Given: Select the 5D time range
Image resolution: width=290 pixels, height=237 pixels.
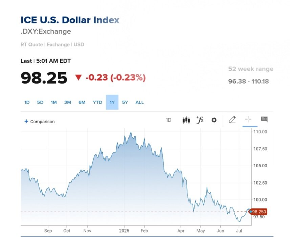Looking at the screenshot, I should coord(40,102).
